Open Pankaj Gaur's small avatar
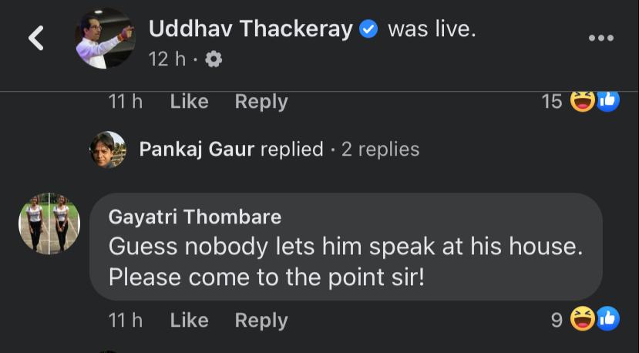The height and width of the screenshot is (353, 639). click(108, 149)
